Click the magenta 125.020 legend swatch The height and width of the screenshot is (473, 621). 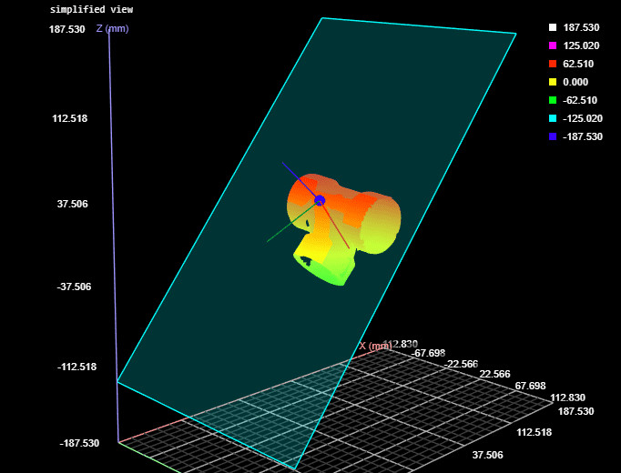coord(553,45)
